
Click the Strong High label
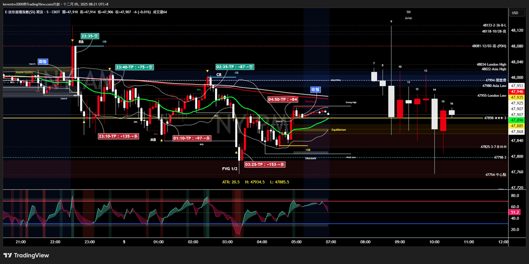point(351,103)
